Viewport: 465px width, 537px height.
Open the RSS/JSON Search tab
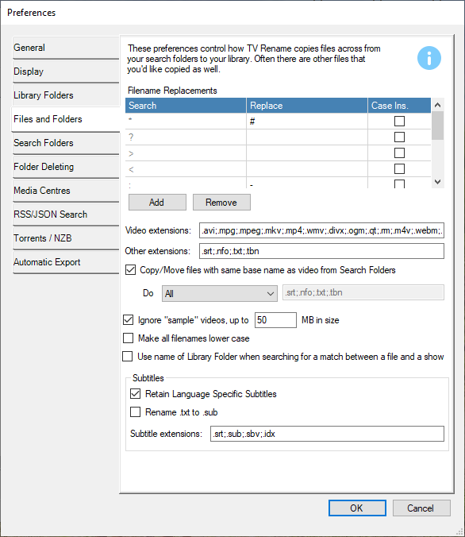65,214
